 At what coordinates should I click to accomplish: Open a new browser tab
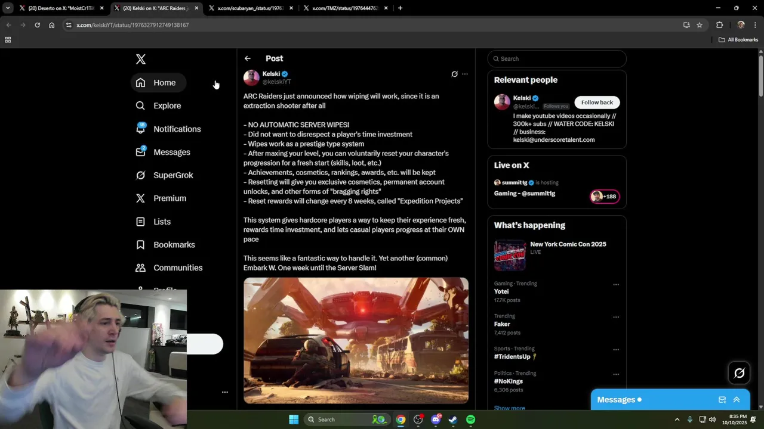(400, 8)
